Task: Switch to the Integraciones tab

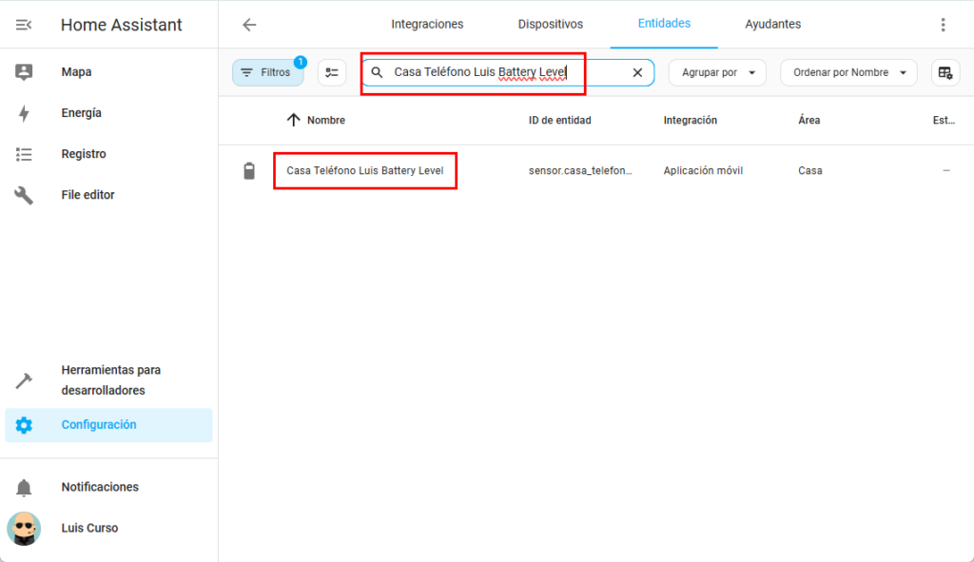Action: tap(427, 24)
